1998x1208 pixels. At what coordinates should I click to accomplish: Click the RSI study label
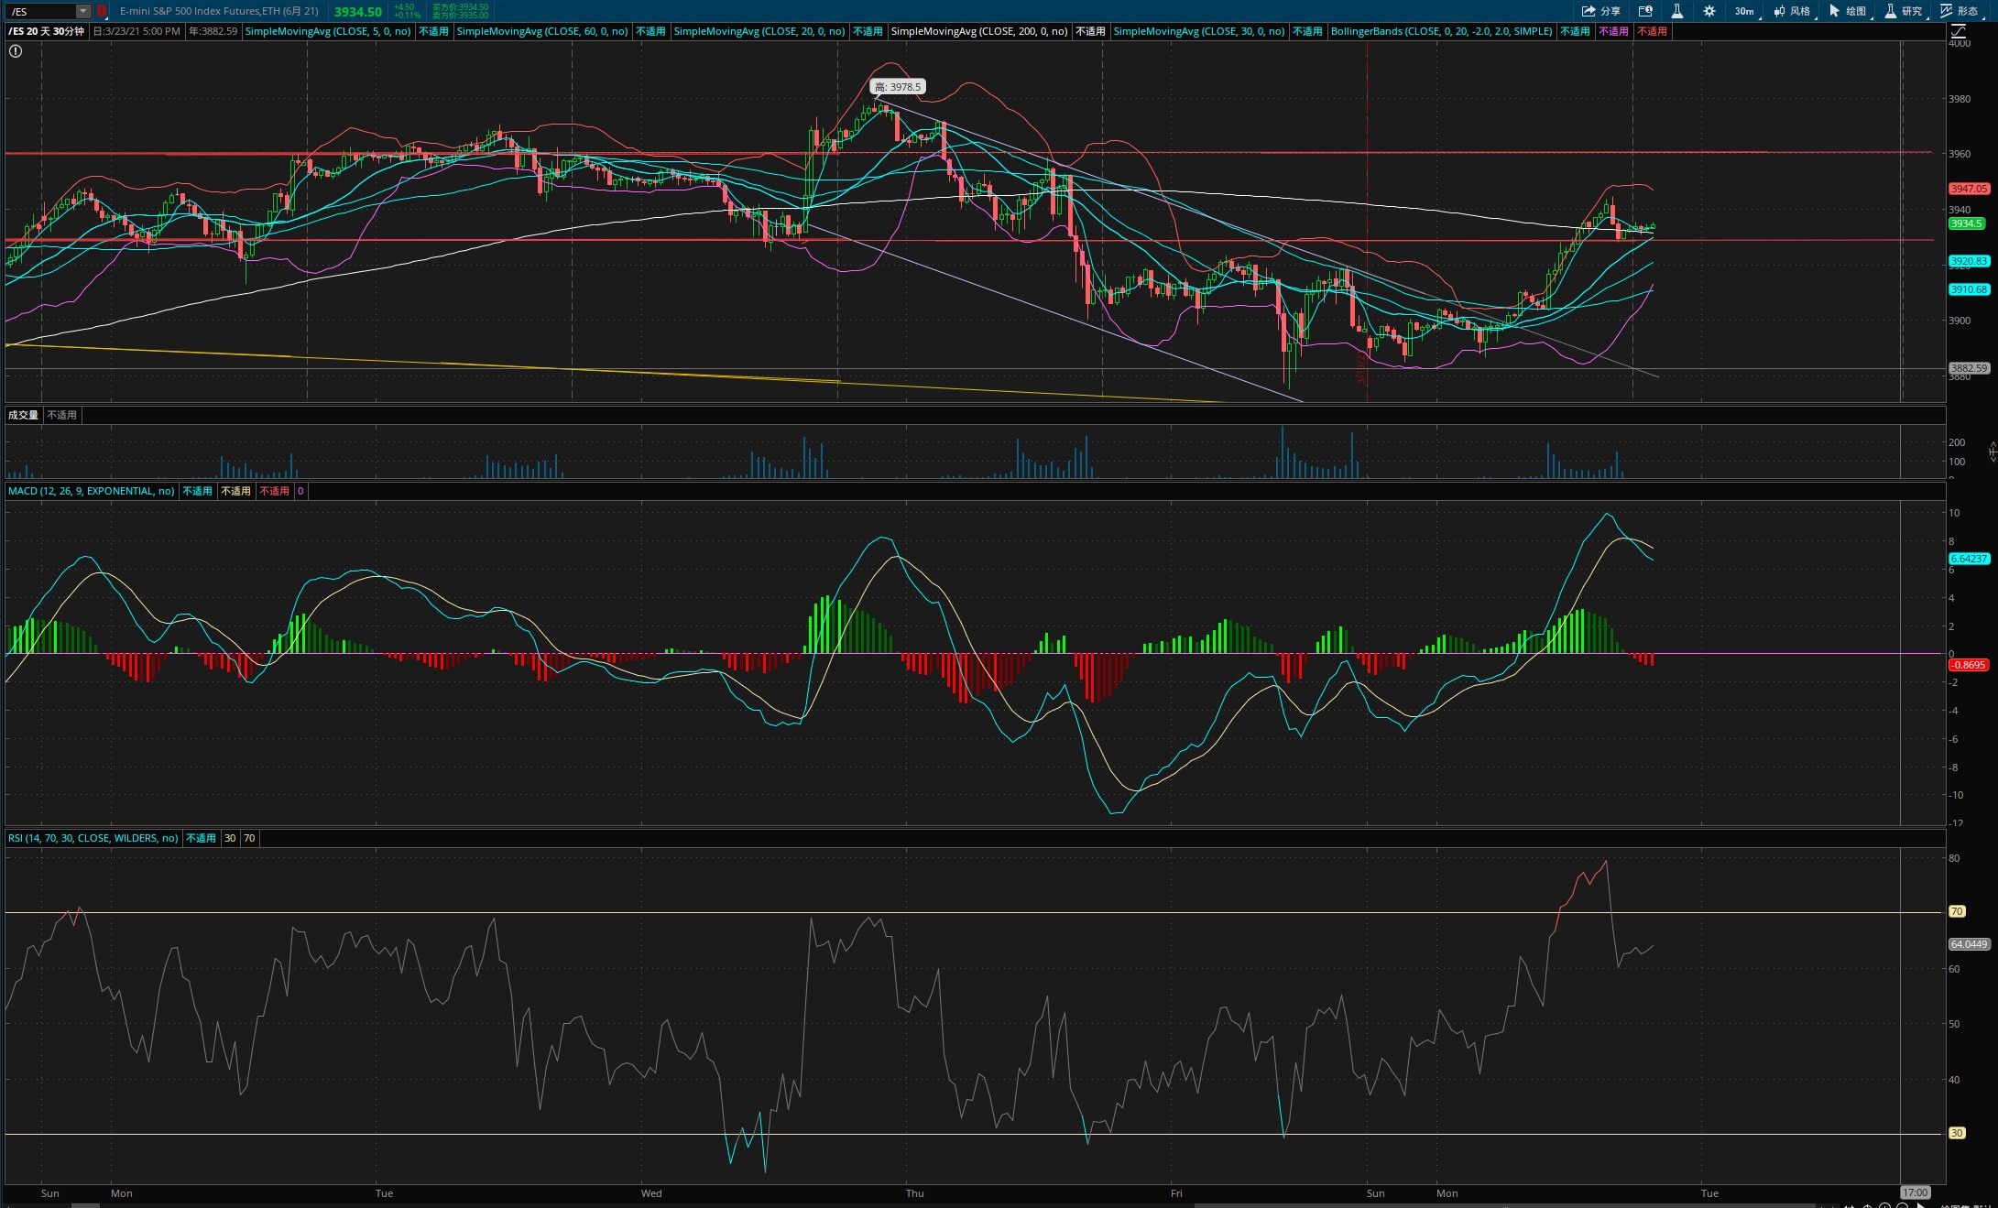coord(93,838)
